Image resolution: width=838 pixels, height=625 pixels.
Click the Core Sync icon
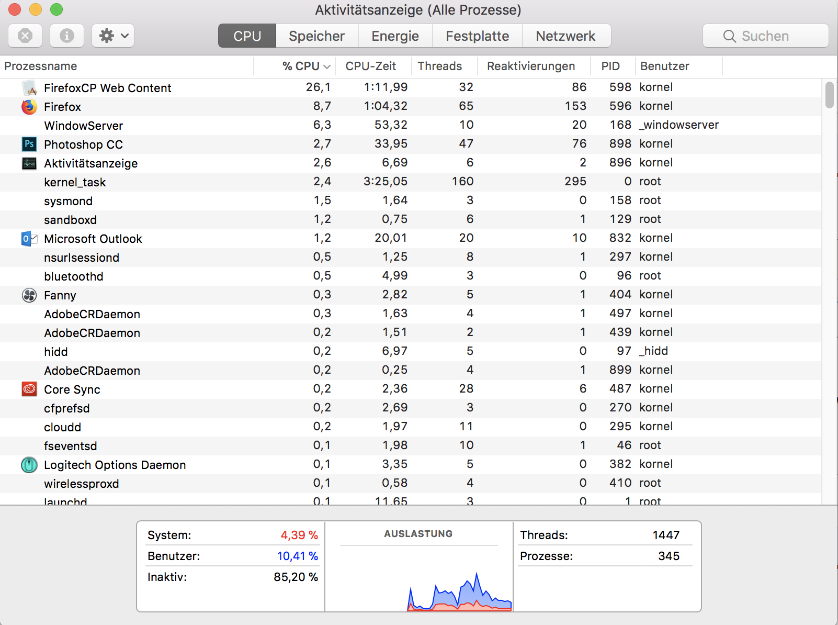pos(29,389)
